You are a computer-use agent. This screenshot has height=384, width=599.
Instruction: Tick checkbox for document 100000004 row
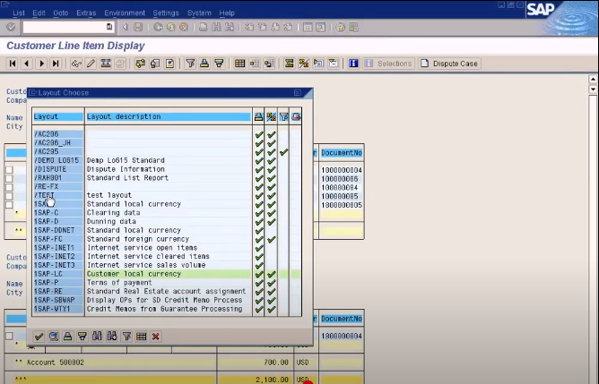(10, 187)
